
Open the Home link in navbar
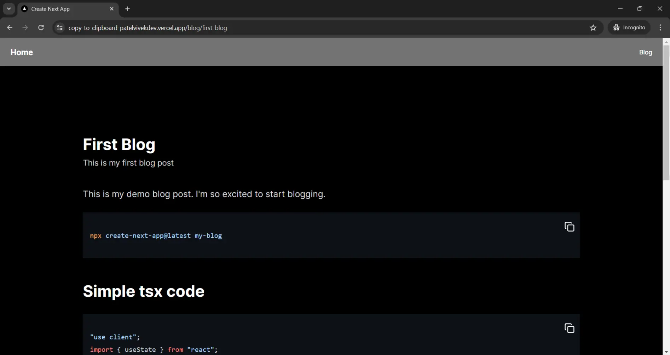(22, 52)
